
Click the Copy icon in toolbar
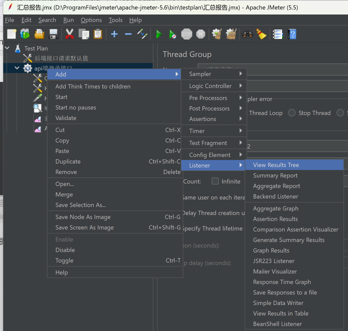pos(84,34)
